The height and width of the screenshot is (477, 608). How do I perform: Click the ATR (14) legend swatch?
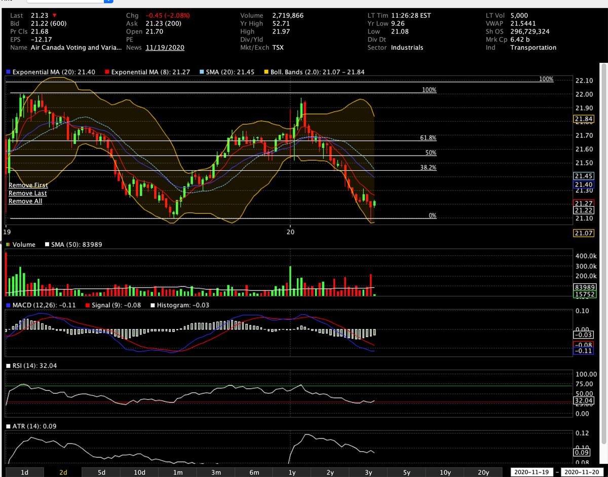pyautogui.click(x=8, y=426)
